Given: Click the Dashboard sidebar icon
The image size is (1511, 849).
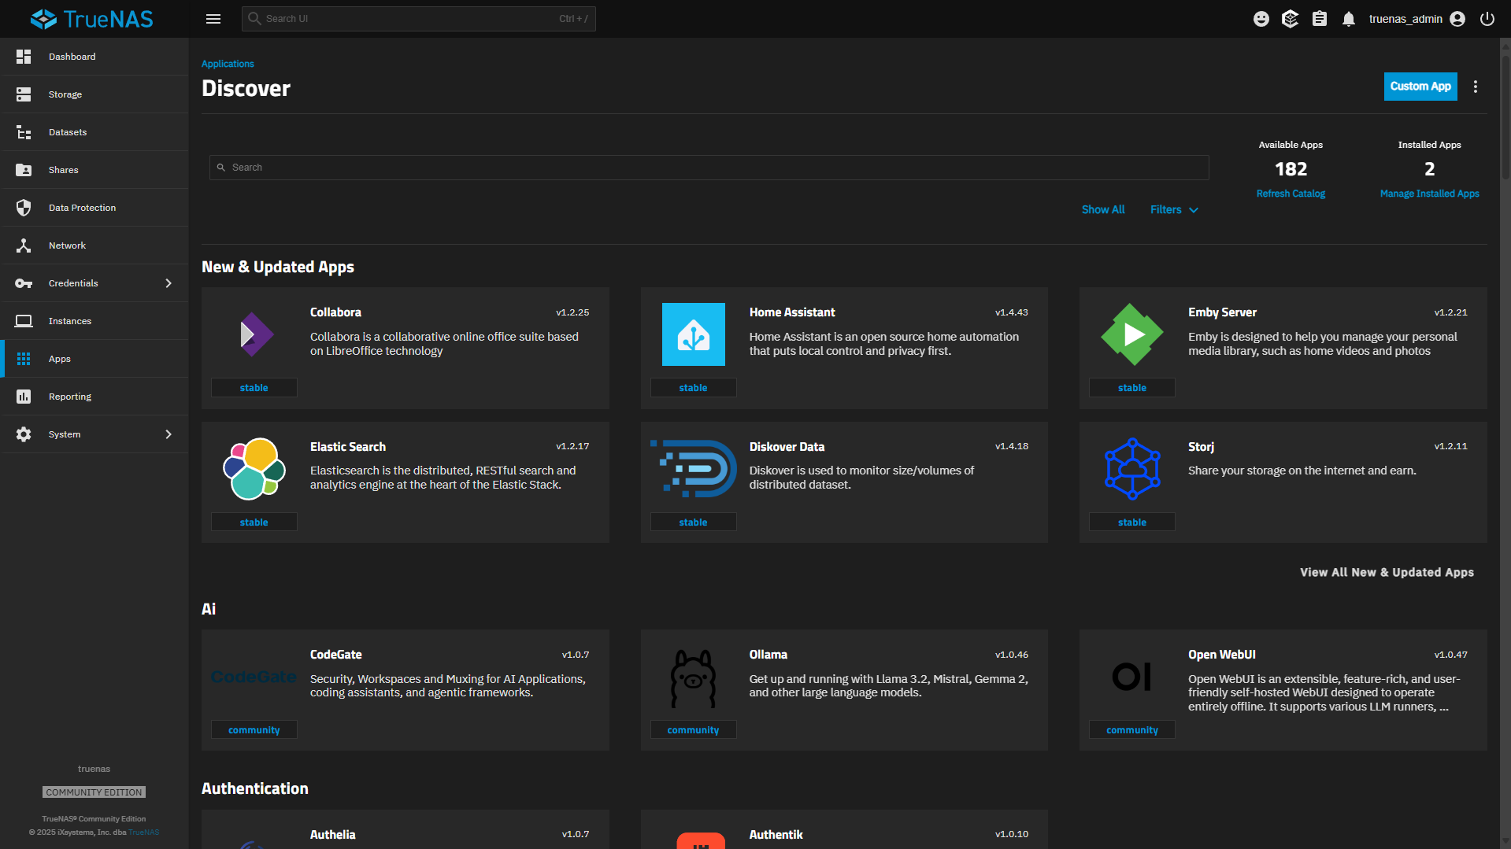Looking at the screenshot, I should [x=24, y=57].
